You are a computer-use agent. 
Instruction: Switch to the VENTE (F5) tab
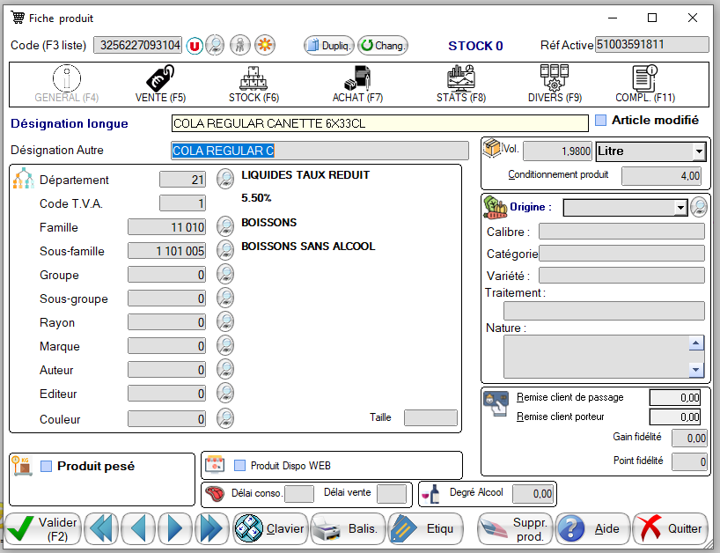click(x=160, y=85)
